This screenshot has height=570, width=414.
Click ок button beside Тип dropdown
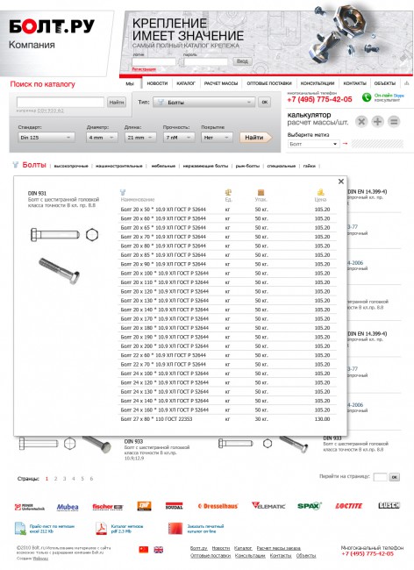[265, 103]
